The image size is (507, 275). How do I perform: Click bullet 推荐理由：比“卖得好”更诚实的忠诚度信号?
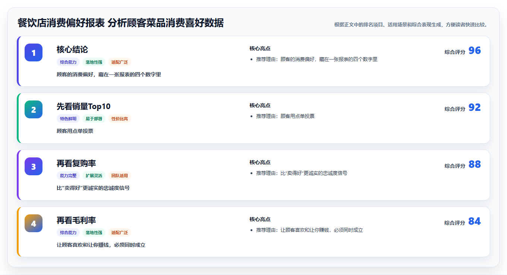point(302,173)
